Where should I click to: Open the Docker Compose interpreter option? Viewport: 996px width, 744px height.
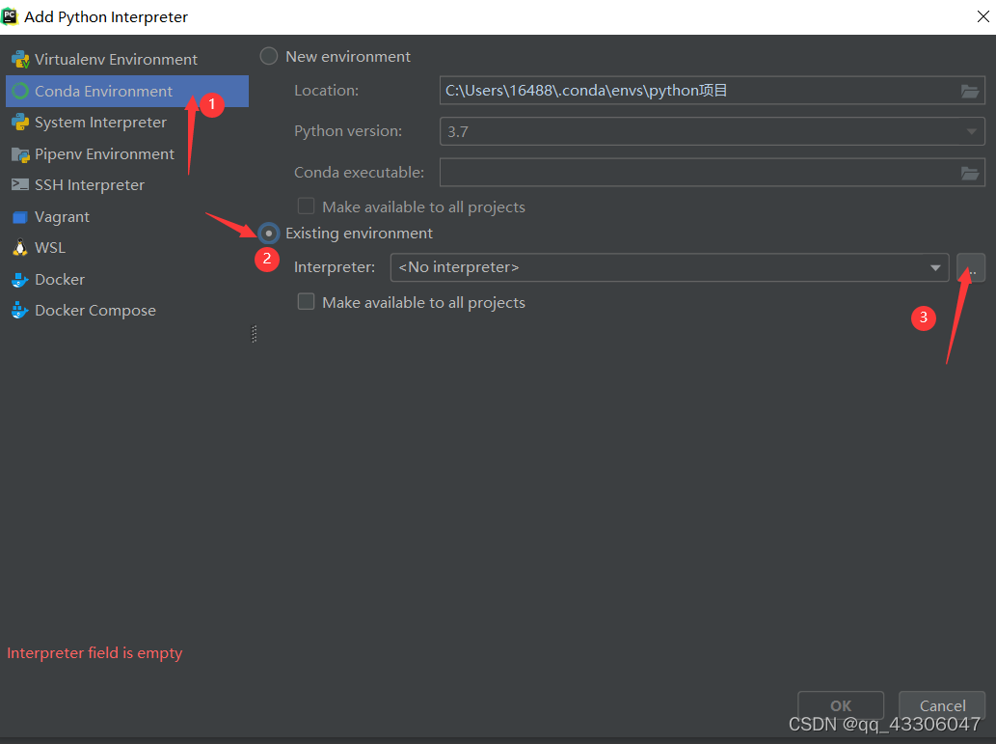point(127,311)
